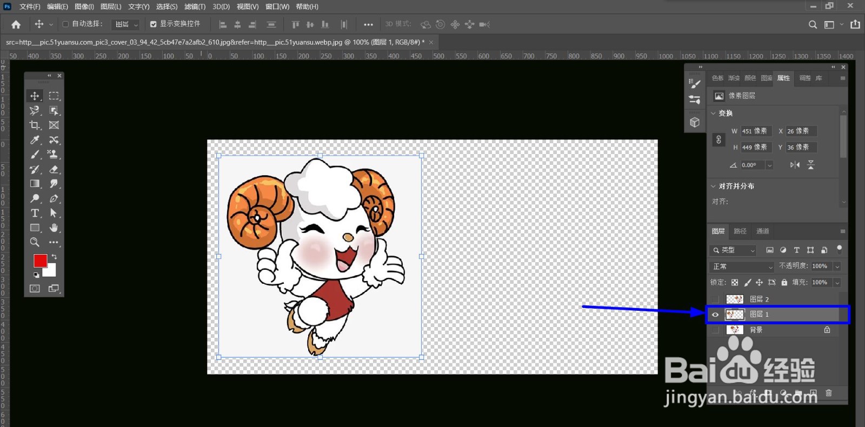Screen dimensions: 865x427
Task: Open the 不透明度 value dropdown arrow
Action: (837, 266)
